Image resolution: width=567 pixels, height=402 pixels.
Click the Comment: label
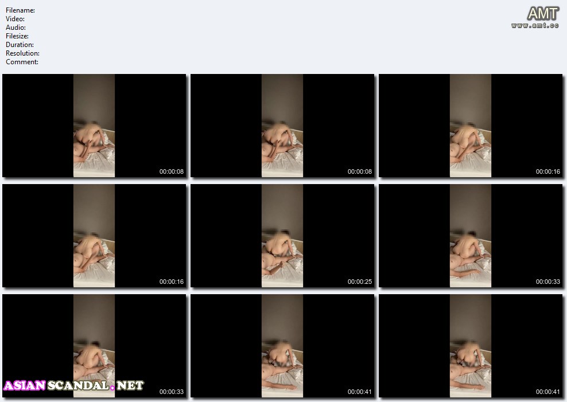[x=22, y=62]
